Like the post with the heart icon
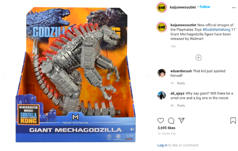 point(161,120)
